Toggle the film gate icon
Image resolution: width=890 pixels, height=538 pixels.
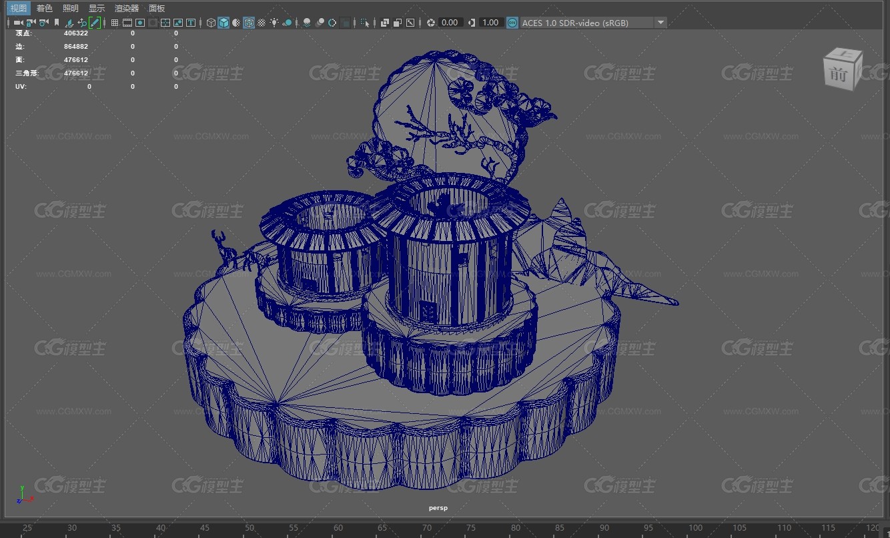127,23
